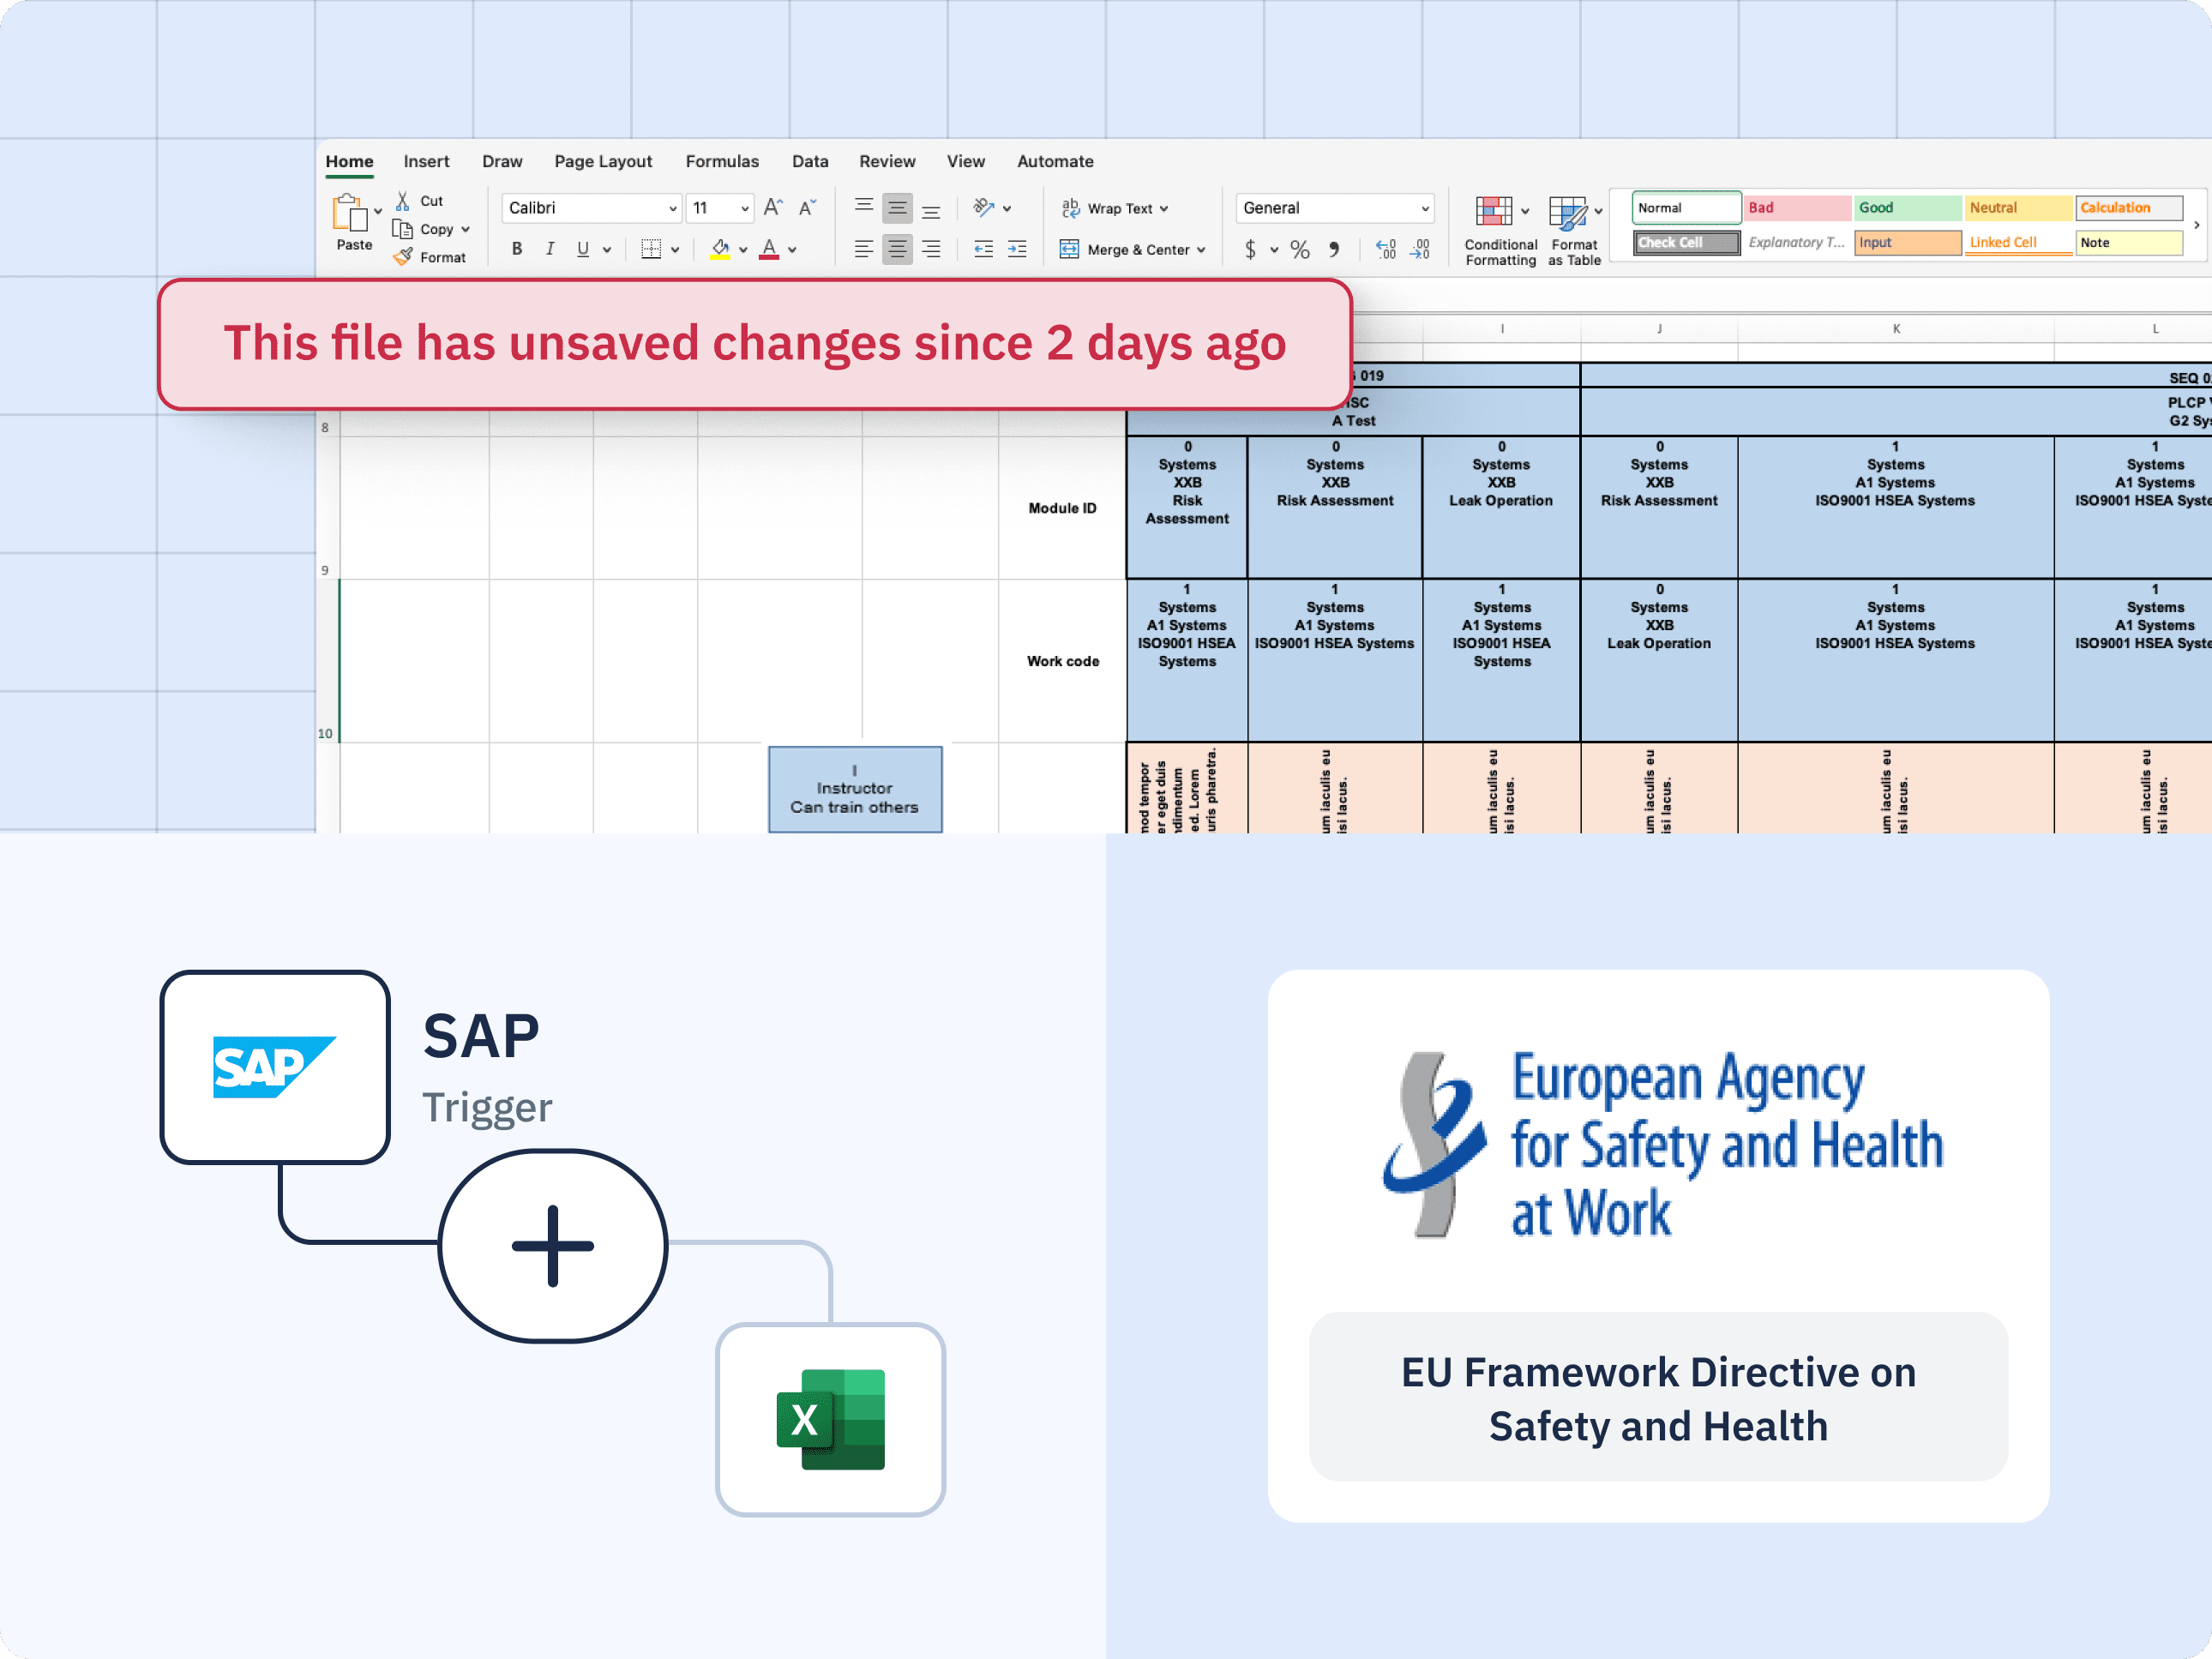Click the Excel workflow node icon
Image resolution: width=2212 pixels, height=1659 pixels.
click(x=830, y=1420)
